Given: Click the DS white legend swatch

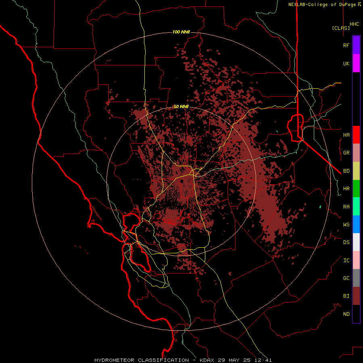Looking at the screenshot, I should (356, 242).
